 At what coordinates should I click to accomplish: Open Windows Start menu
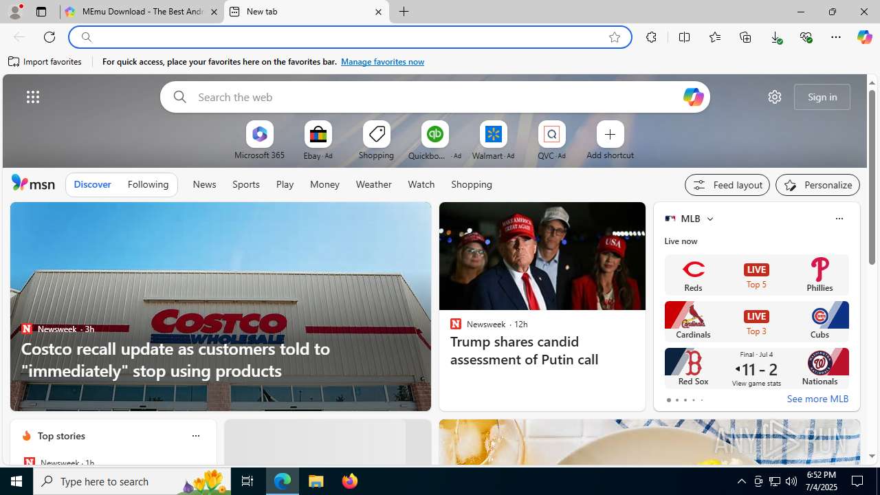(16, 481)
